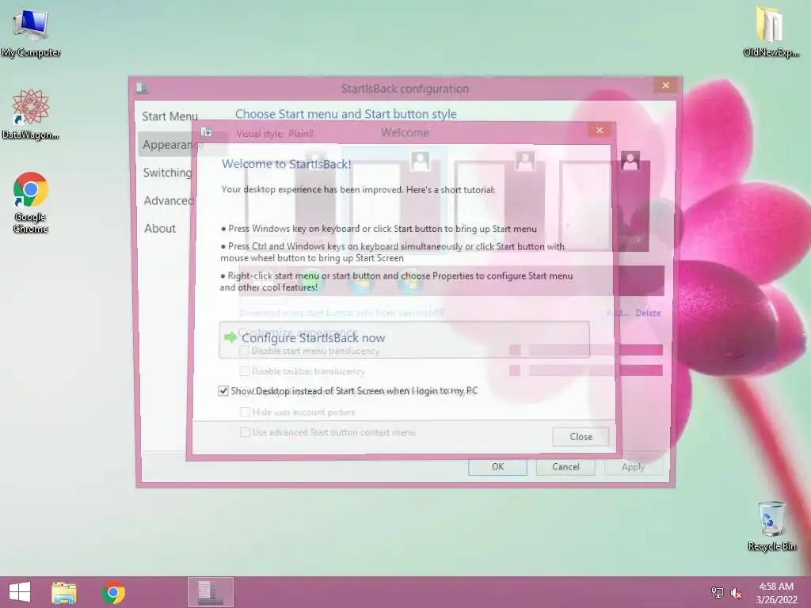Open the Start Menu settings tab
This screenshot has width=811, height=608.
pyautogui.click(x=169, y=116)
